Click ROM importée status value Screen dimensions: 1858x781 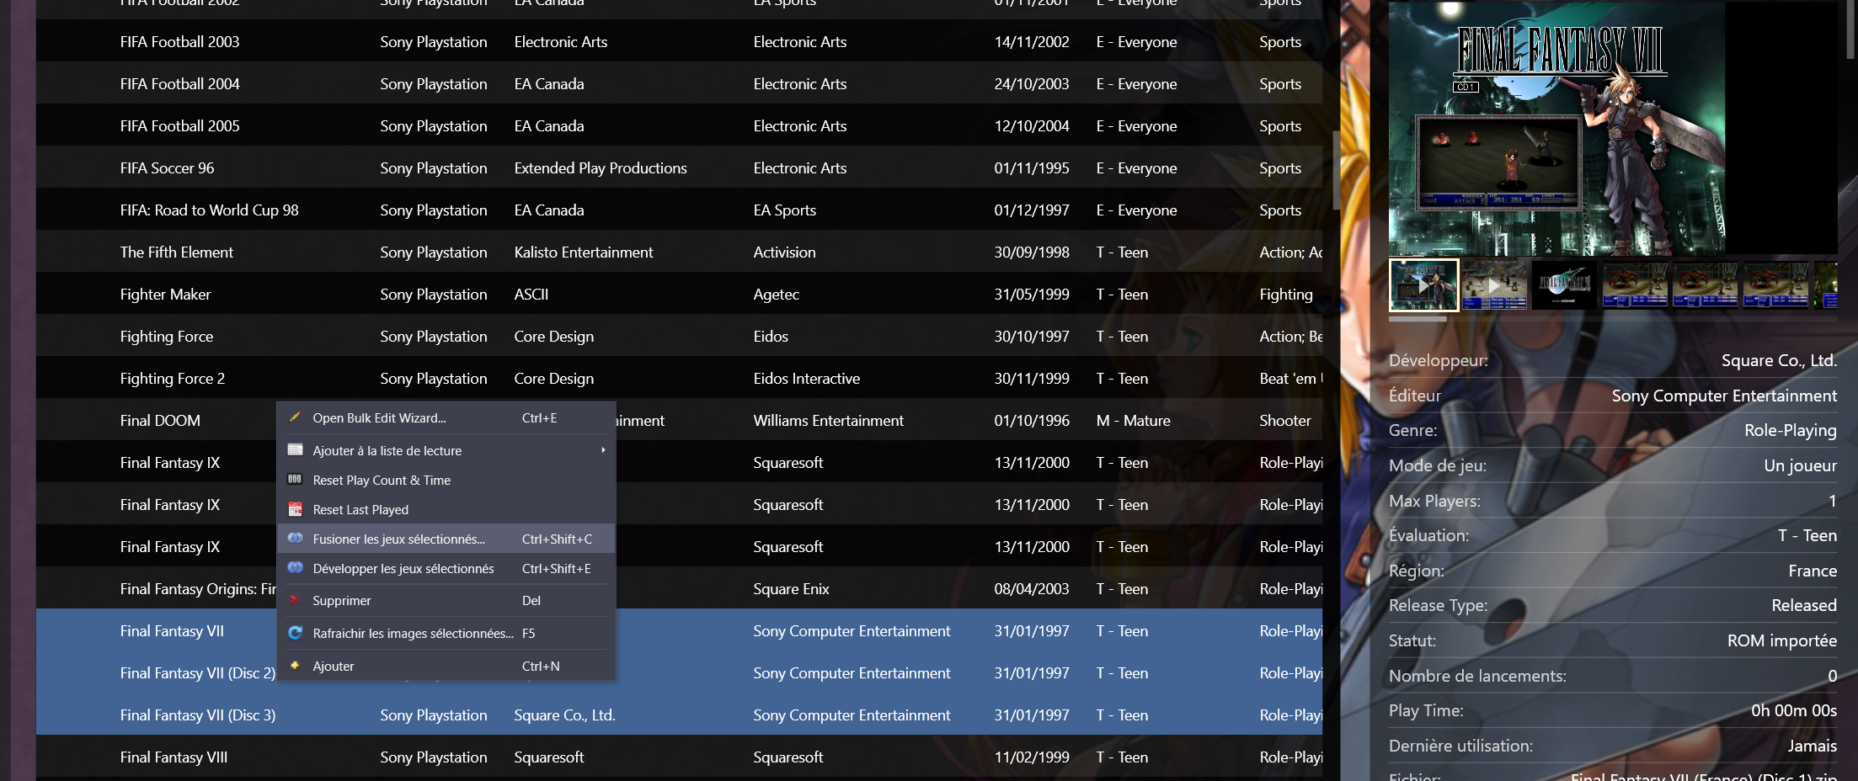(1781, 640)
